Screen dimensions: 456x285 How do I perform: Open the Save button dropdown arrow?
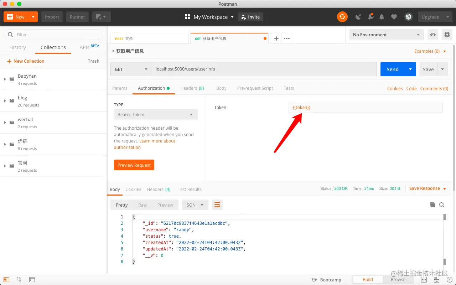pyautogui.click(x=442, y=69)
